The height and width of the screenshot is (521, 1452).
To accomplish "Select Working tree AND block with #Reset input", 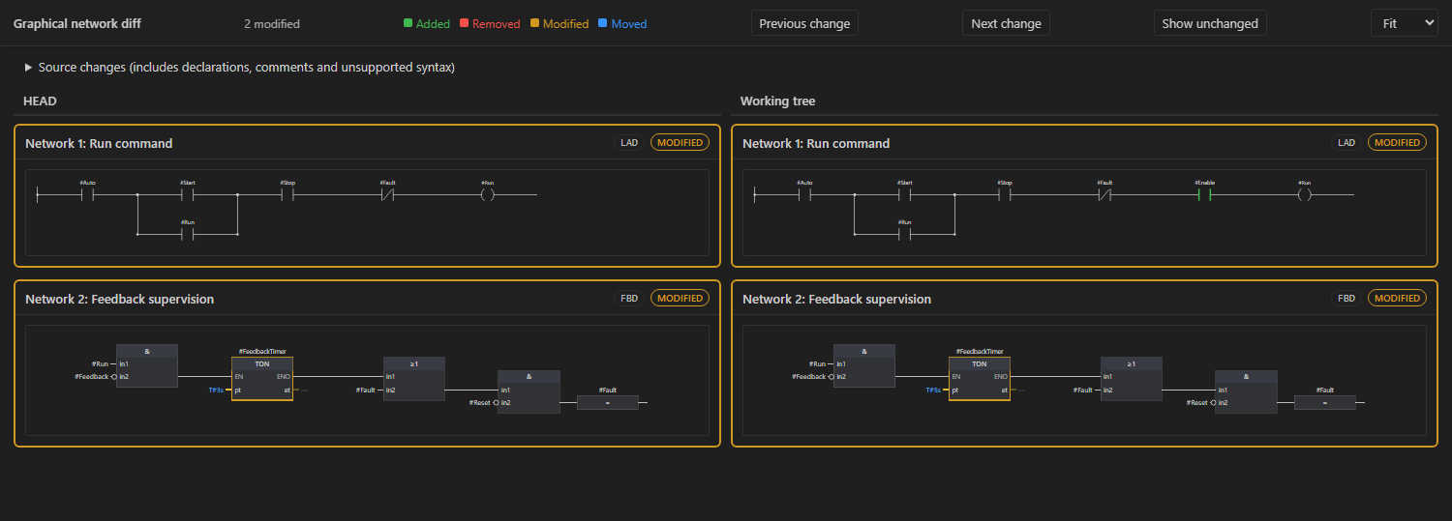I will 1246,391.
